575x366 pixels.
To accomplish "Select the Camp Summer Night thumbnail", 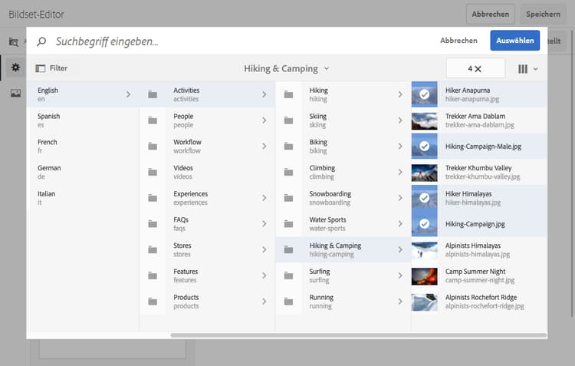I will click(x=424, y=276).
